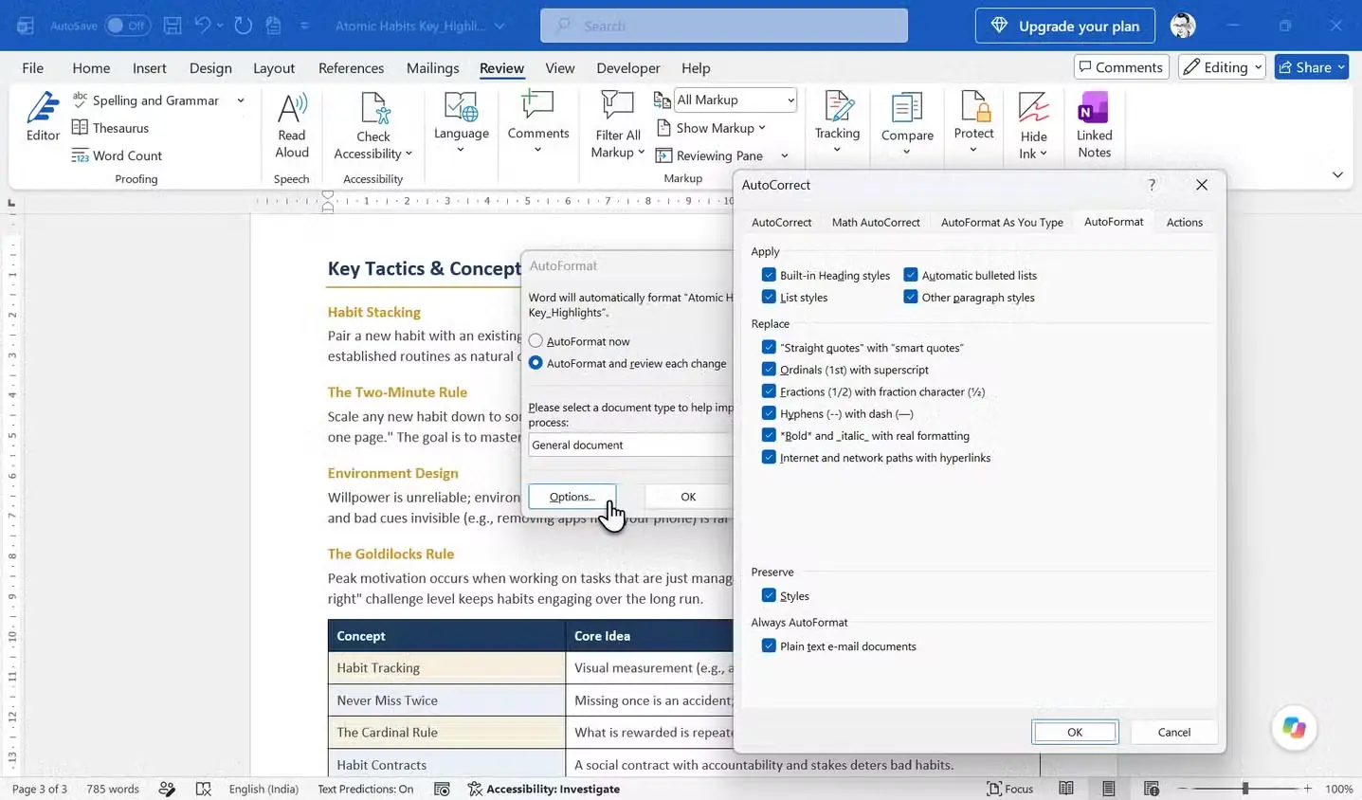The width and height of the screenshot is (1362, 800).
Task: Open the Comments ribbon button
Action: tap(537, 123)
